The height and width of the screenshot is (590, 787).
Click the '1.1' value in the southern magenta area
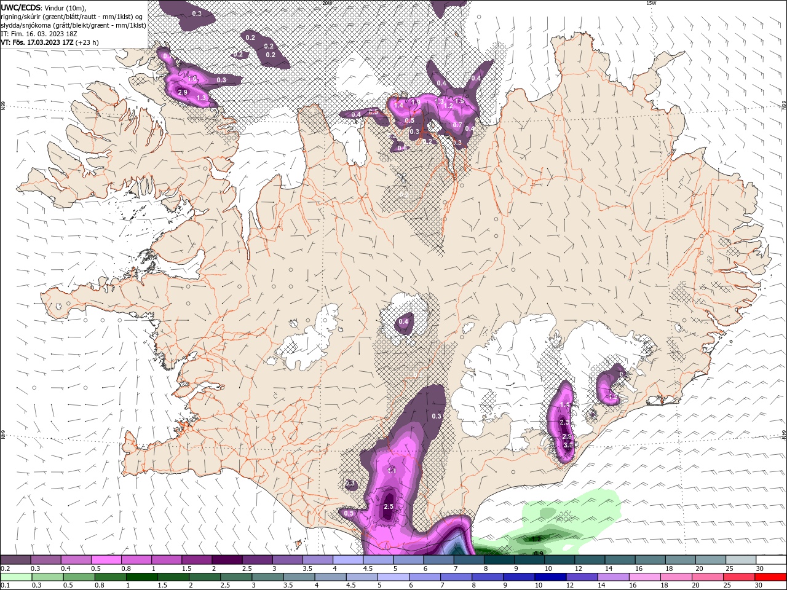click(392, 470)
